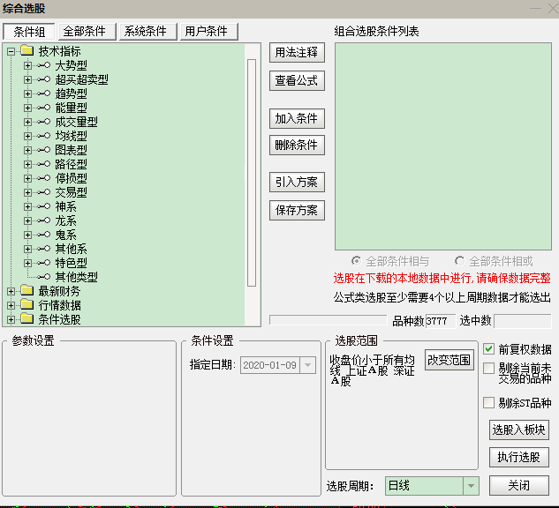Click the indicator icon beside 特色型
This screenshot has height=508, width=559.
[43, 263]
